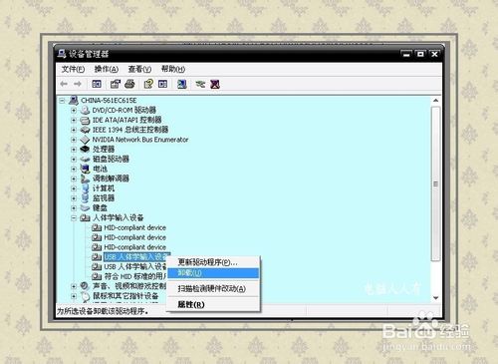Expand the IDE ATA/ATAPI 控制器 node
The image size is (498, 364).
[x=74, y=120]
